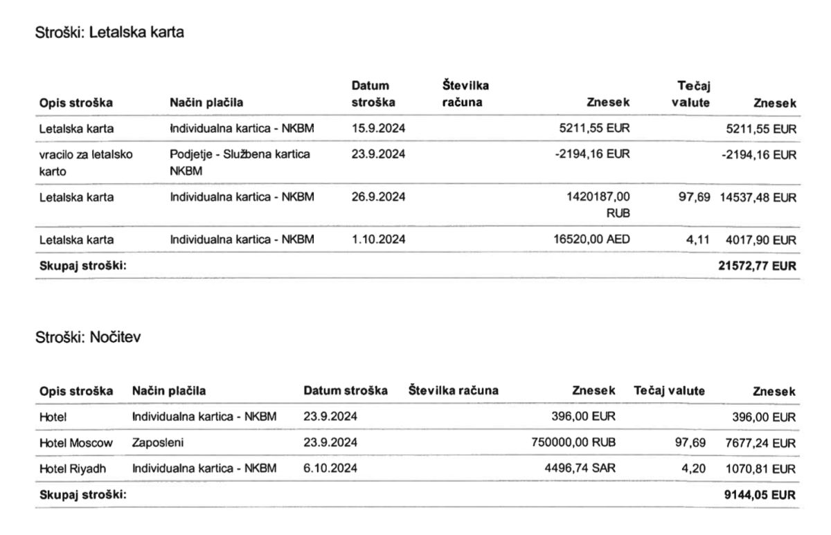Click 'Podjetje - Službena kartica NKBM' payment method
The image size is (831, 535).
(240, 162)
